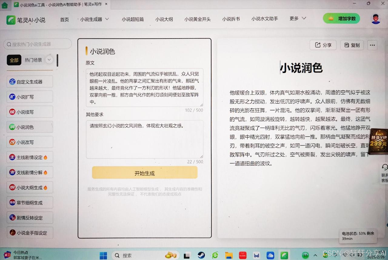Expand the category chevron next to 热门场景
This screenshot has width=388, height=260.
click(x=49, y=60)
